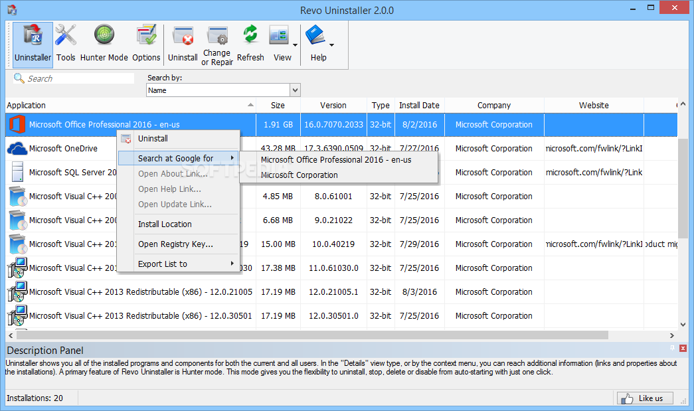Sort by the Size column header
The width and height of the screenshot is (694, 411).
coord(278,106)
